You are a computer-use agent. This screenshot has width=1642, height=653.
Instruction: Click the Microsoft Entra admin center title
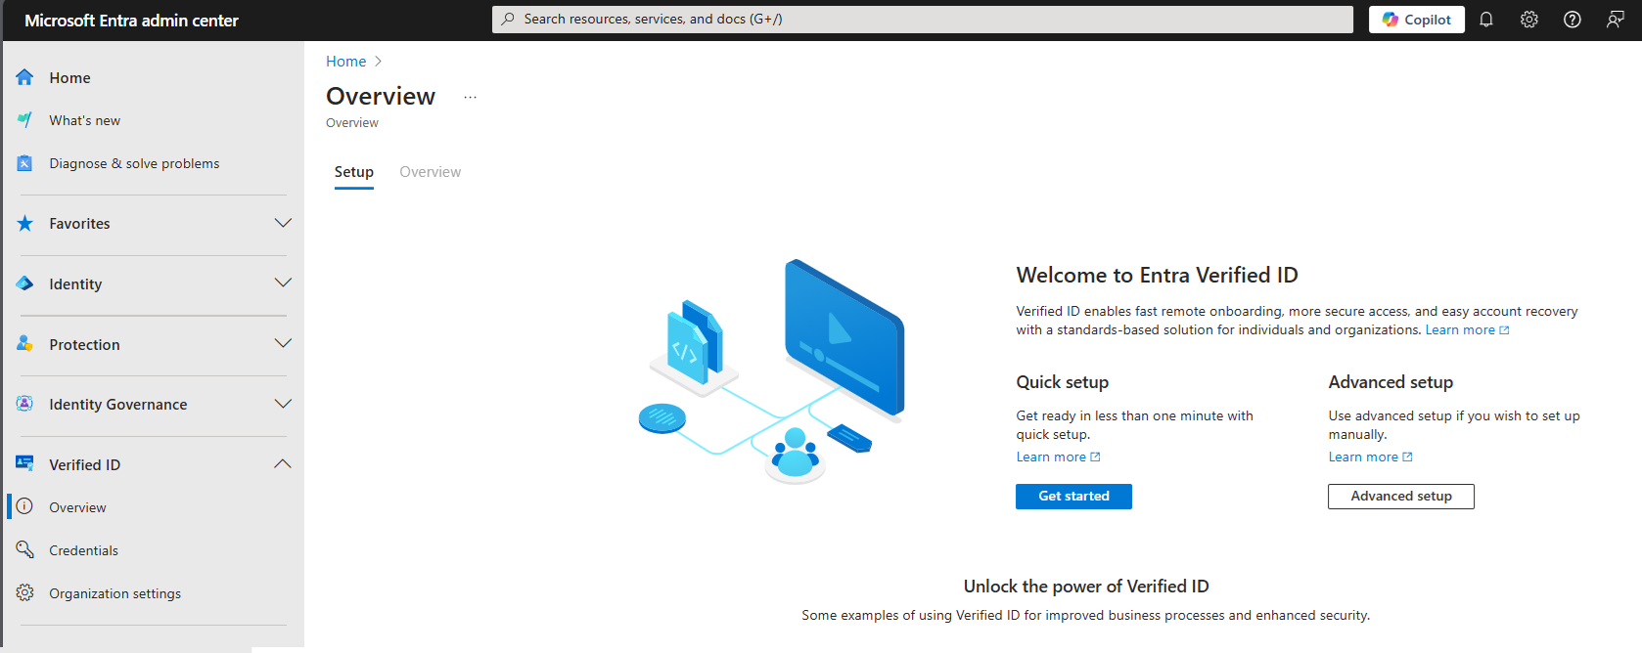(131, 21)
